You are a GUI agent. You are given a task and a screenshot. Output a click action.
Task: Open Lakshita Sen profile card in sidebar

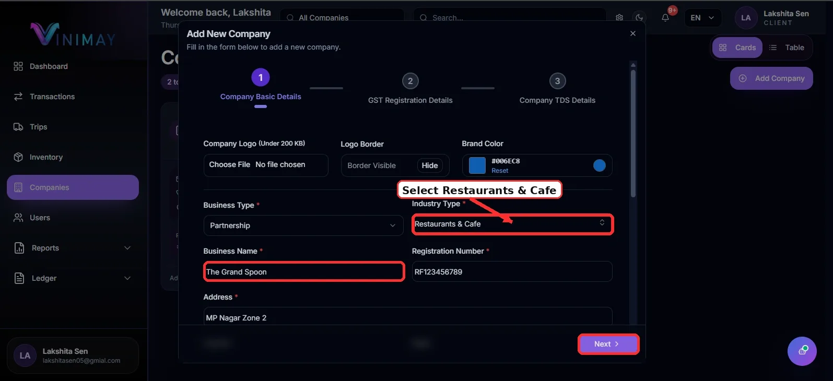(x=73, y=355)
